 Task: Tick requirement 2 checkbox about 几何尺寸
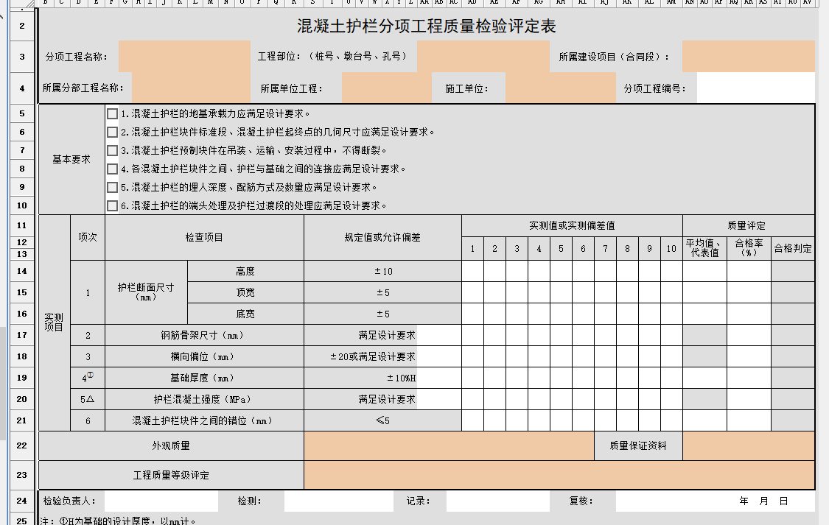(112, 132)
